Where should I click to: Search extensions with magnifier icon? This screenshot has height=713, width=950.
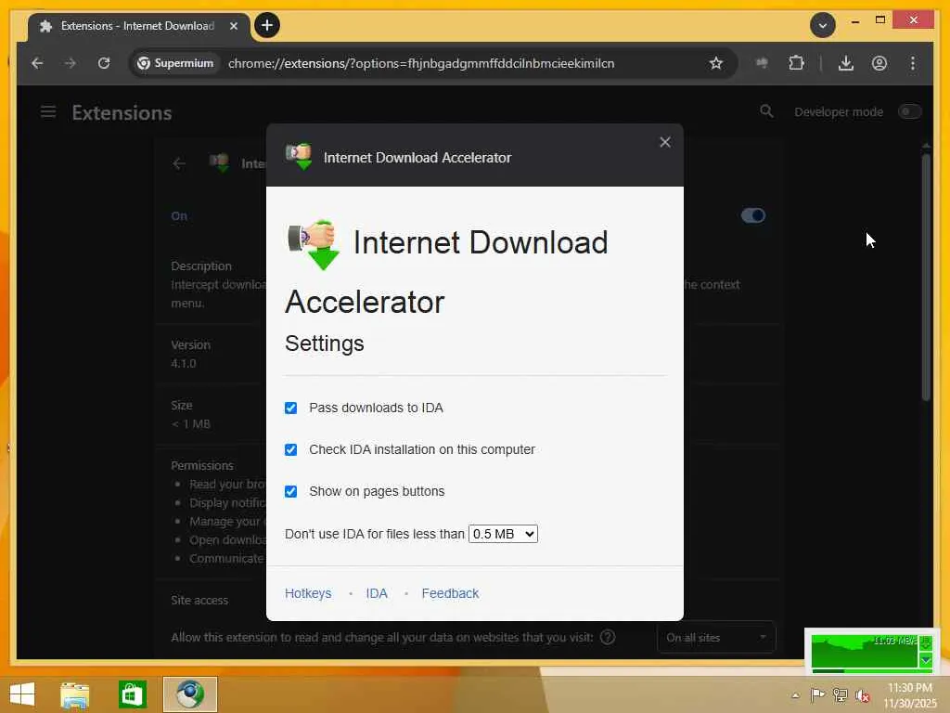tap(766, 111)
